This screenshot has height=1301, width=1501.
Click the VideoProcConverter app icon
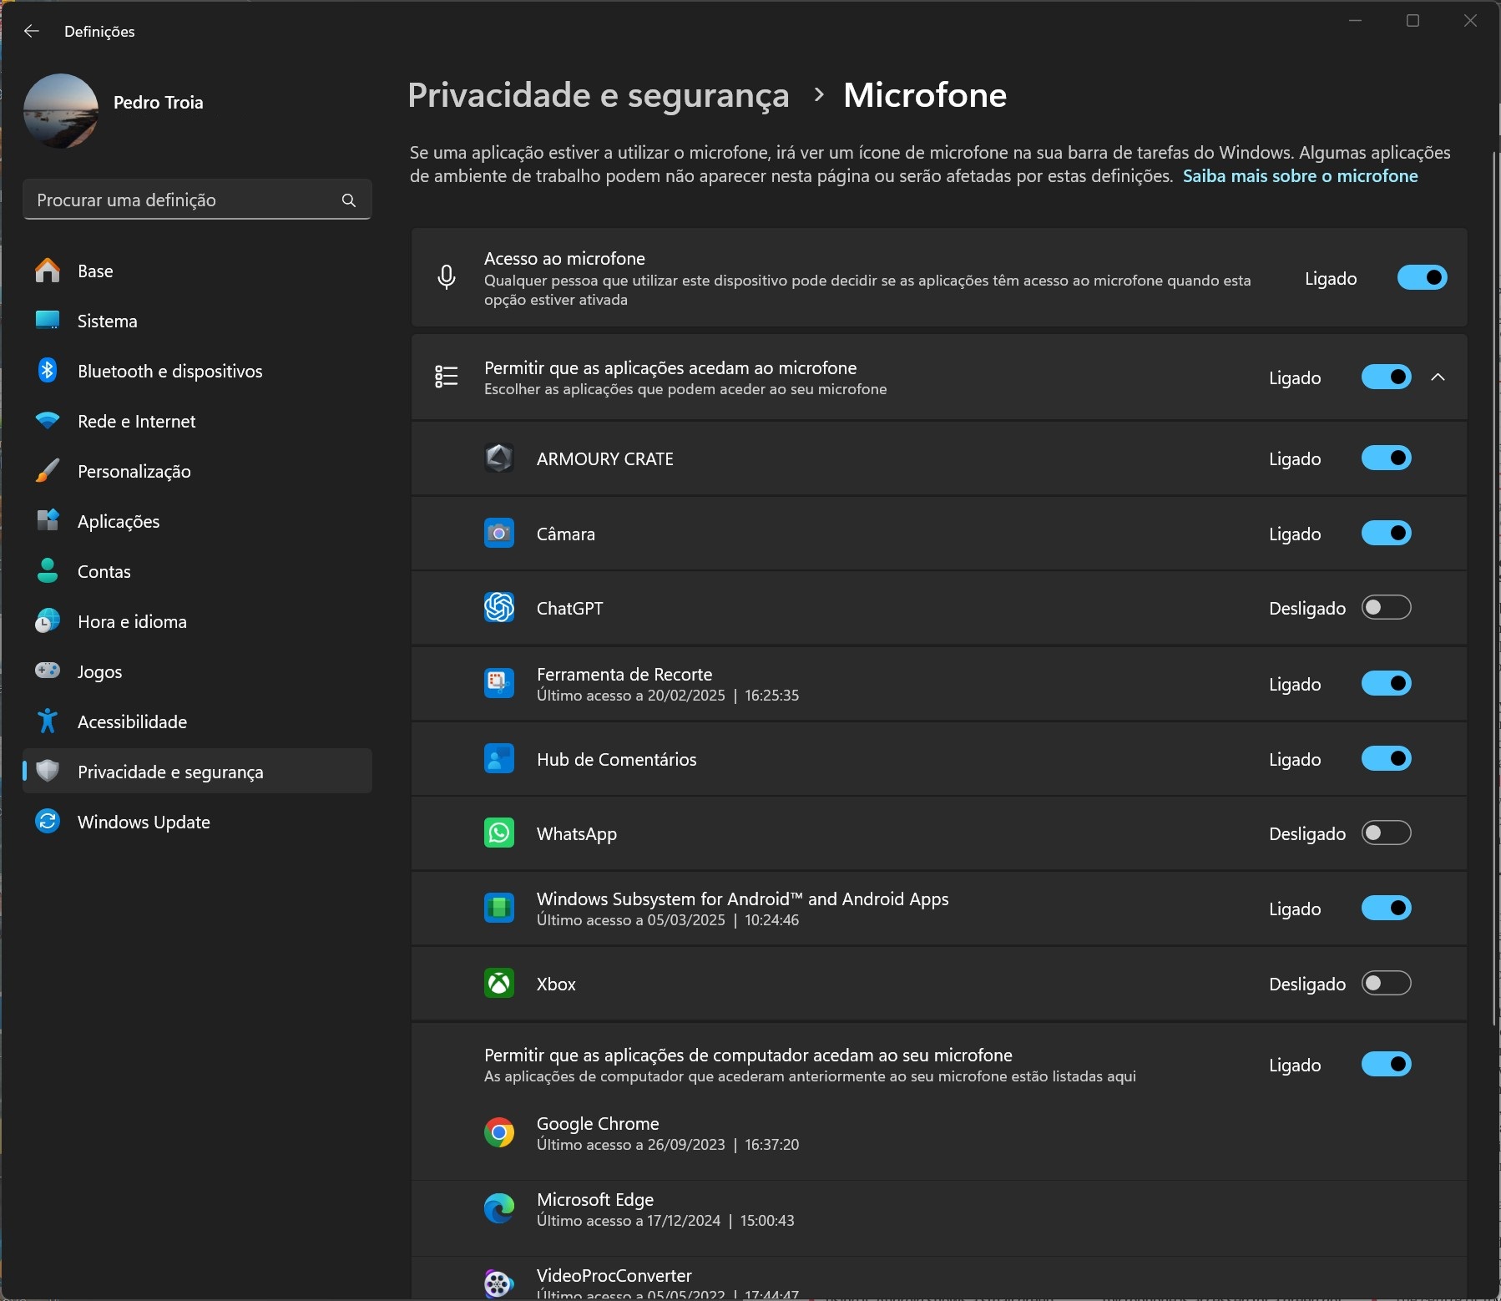point(499,1283)
